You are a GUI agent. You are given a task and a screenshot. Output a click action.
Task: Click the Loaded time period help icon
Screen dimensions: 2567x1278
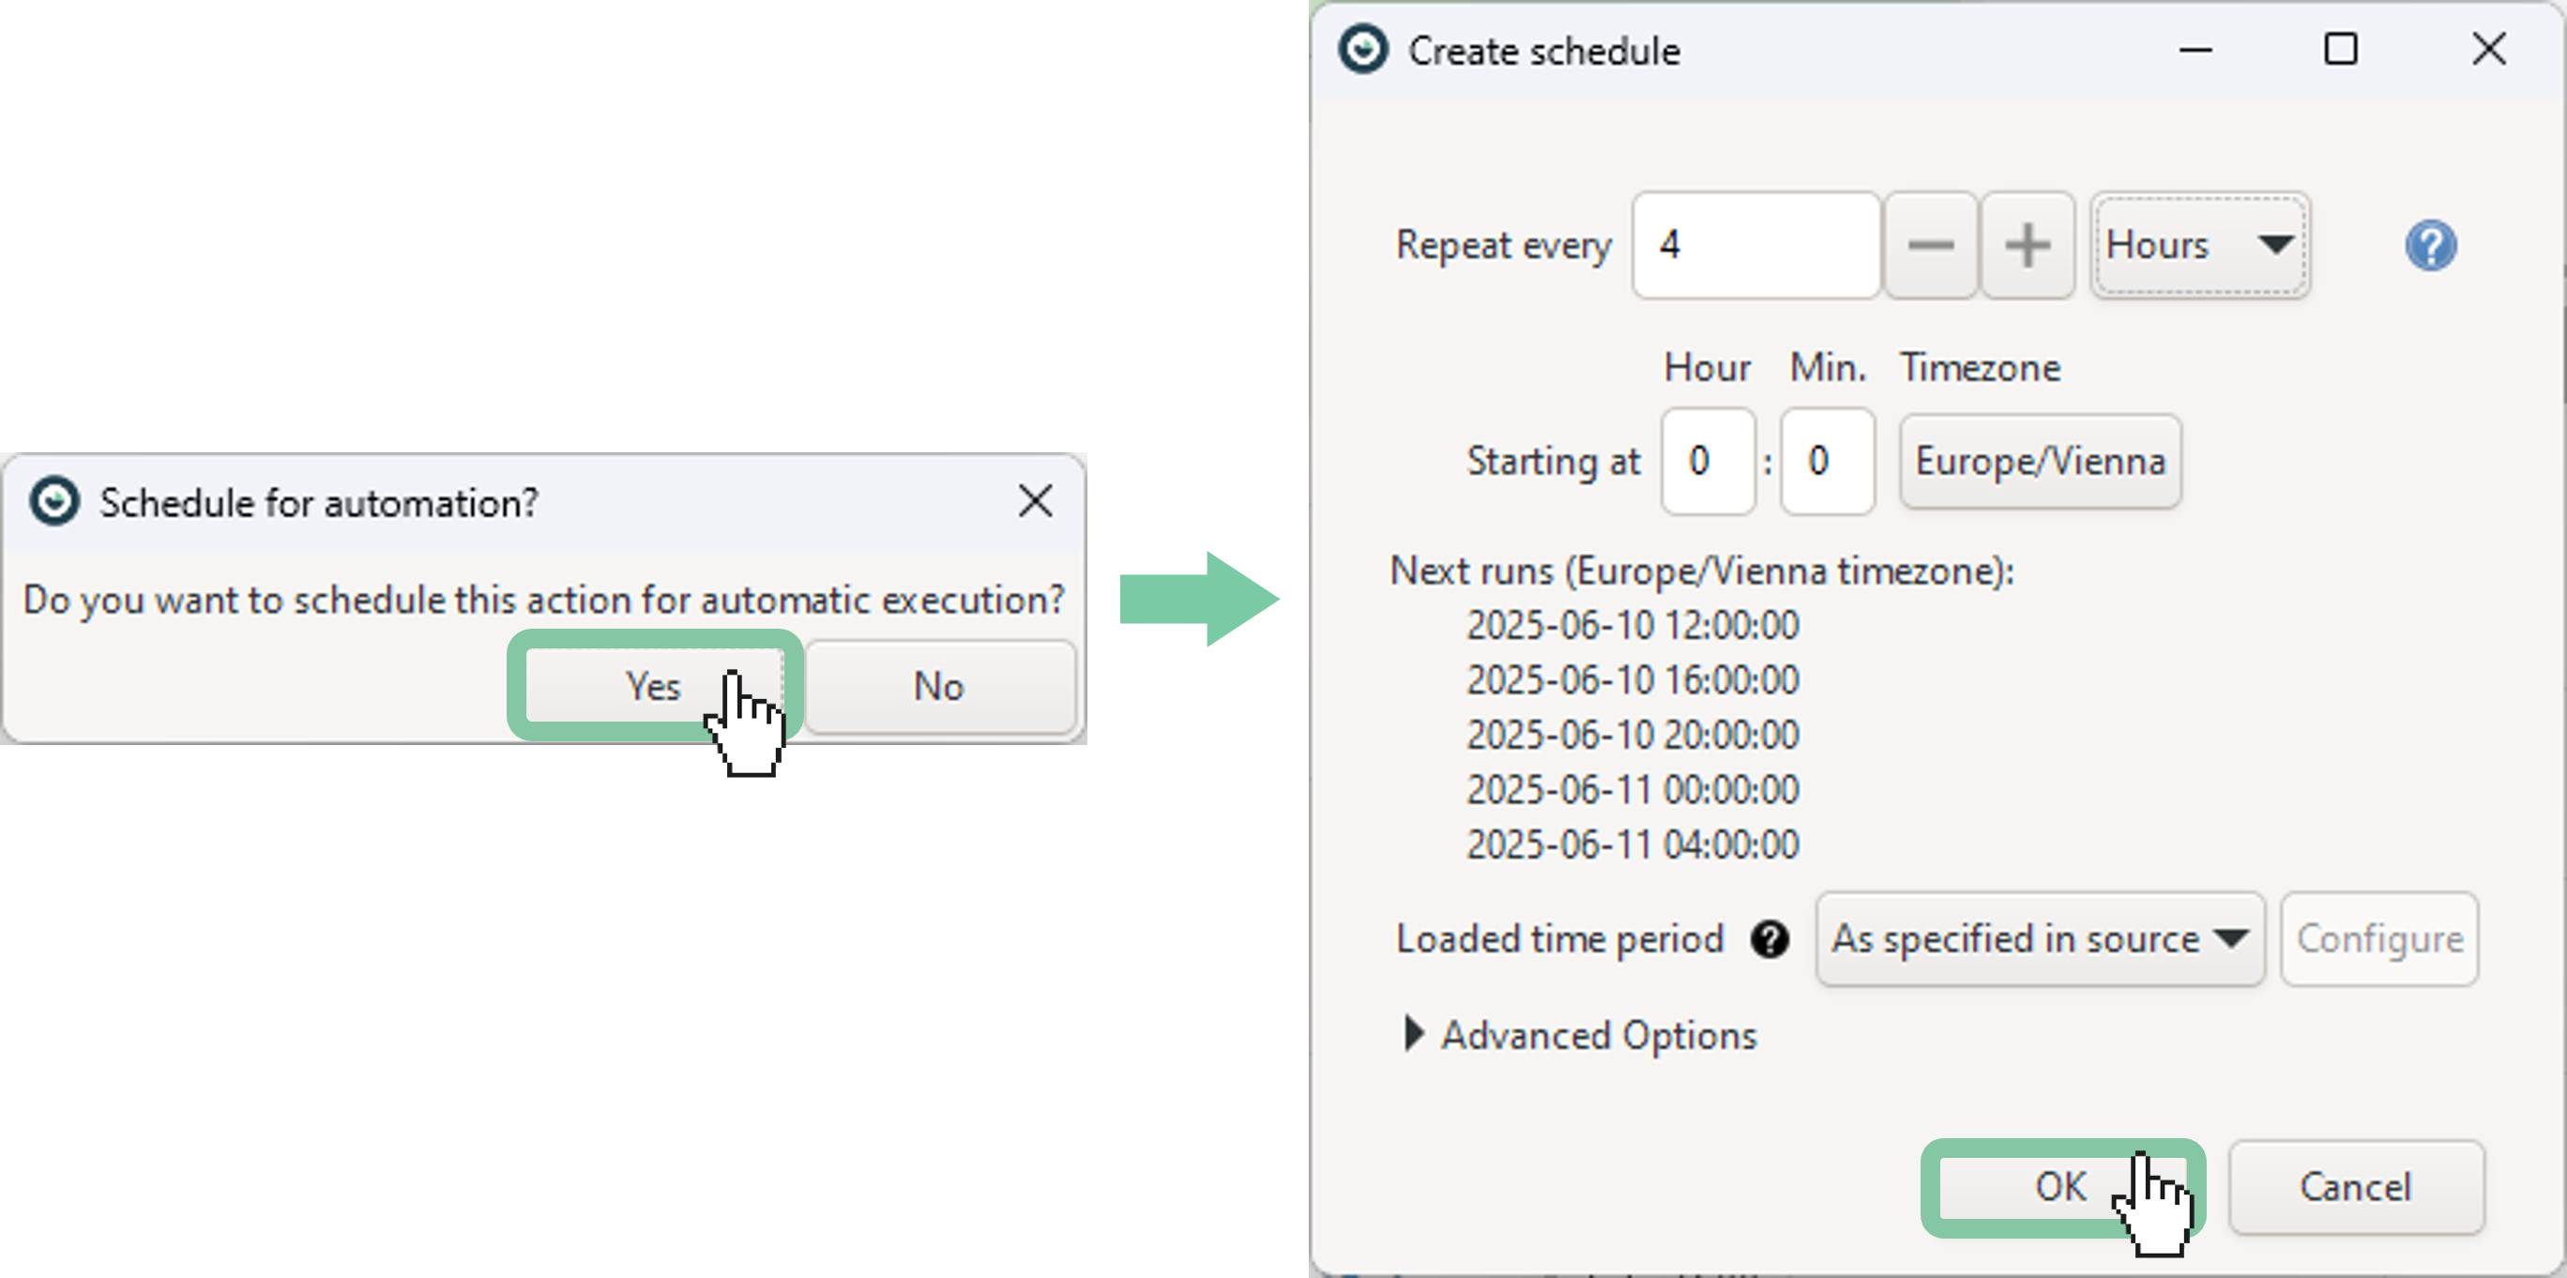(x=1770, y=939)
